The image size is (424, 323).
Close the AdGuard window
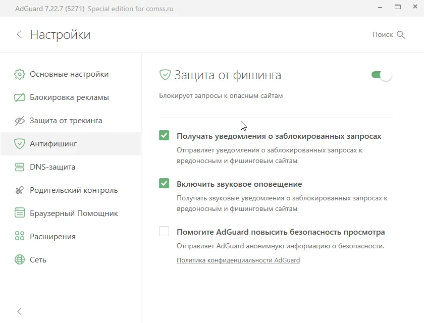415,7
